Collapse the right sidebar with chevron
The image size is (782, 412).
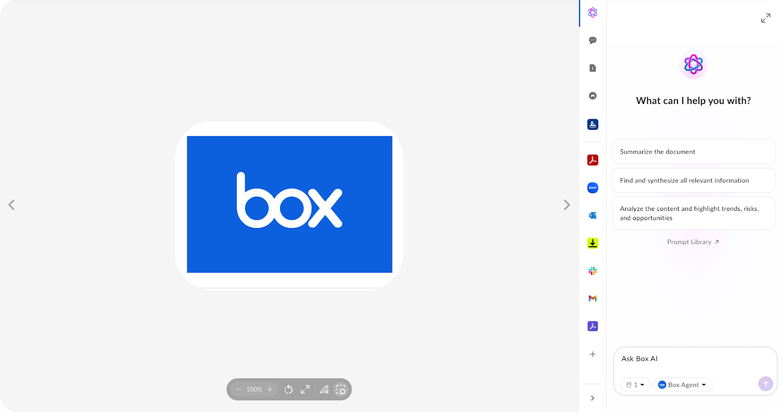click(x=592, y=398)
